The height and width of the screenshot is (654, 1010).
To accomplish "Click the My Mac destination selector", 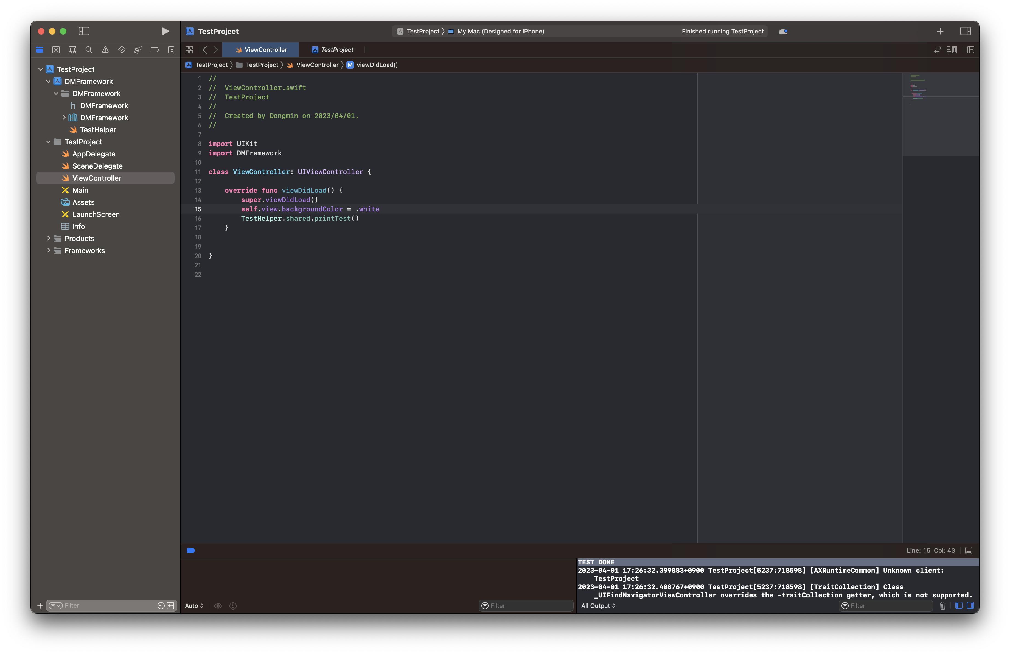I will [x=500, y=31].
